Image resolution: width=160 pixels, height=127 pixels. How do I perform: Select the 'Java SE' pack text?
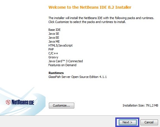pos(54,34)
